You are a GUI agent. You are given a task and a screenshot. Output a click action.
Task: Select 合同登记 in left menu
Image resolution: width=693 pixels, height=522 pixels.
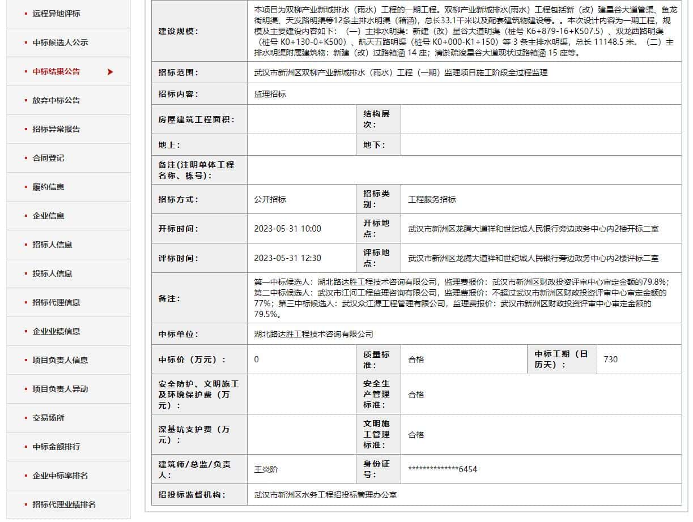[x=48, y=158]
